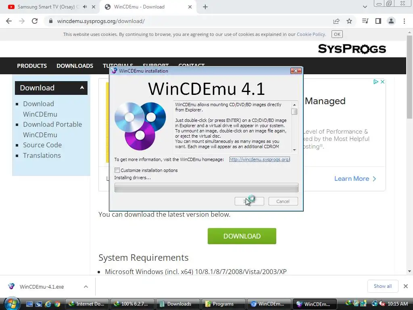The height and width of the screenshot is (310, 413).
Task: Close the WinCDEmu installation dialog
Action: tap(296, 71)
